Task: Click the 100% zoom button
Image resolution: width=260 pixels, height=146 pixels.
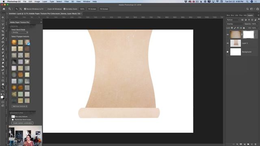Action: (x=82, y=9)
